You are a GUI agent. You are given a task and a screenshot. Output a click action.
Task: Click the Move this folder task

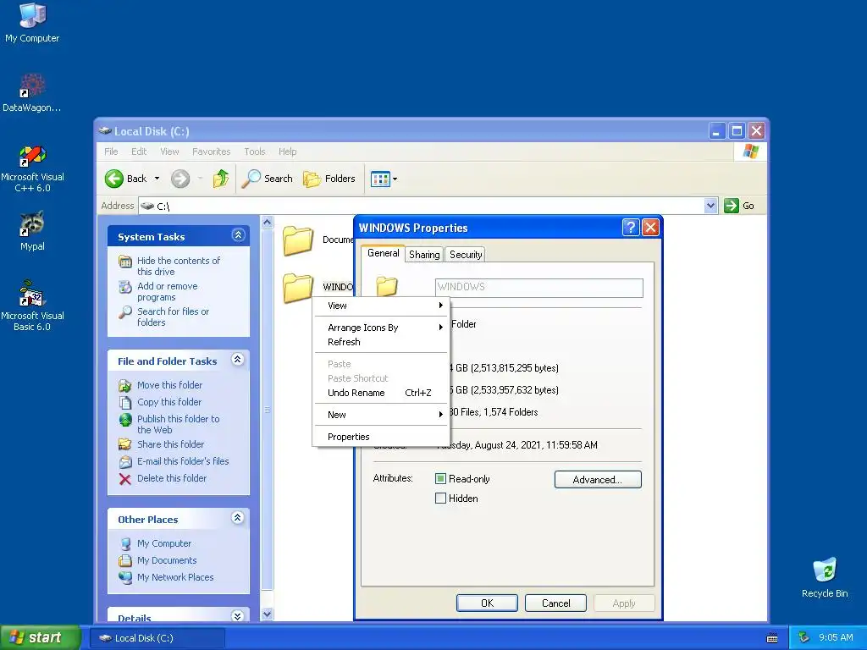coord(169,385)
